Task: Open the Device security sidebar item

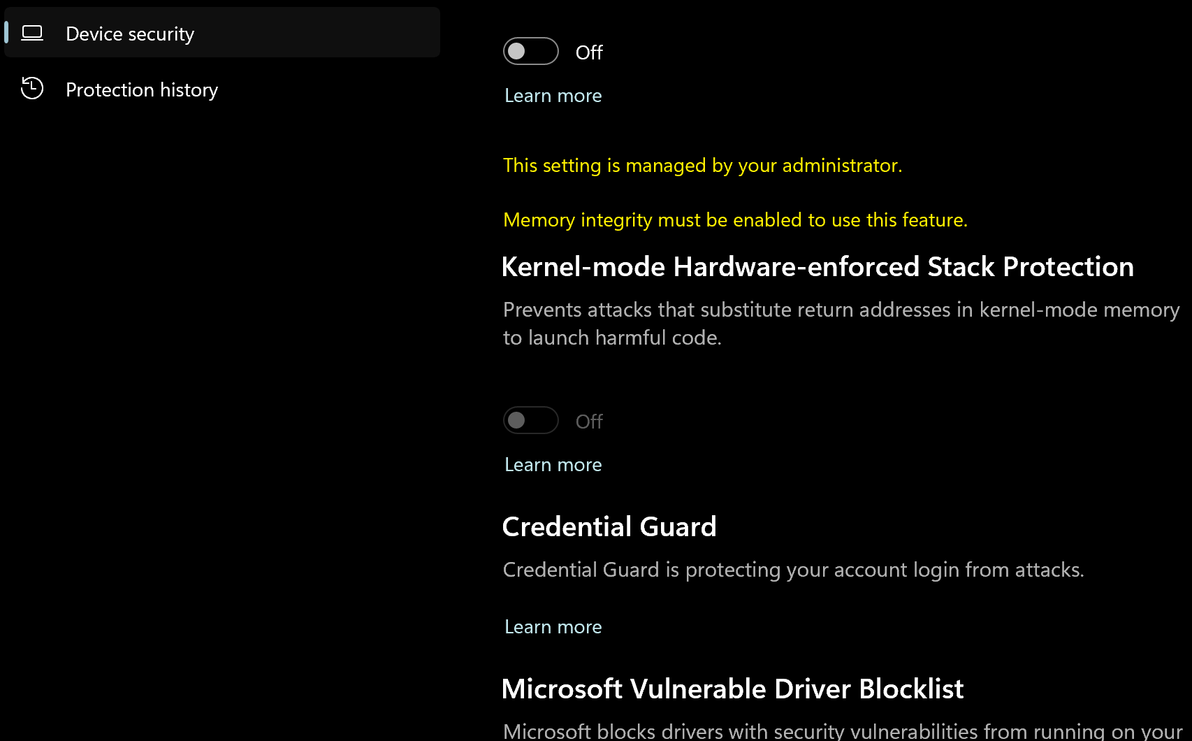Action: click(130, 34)
